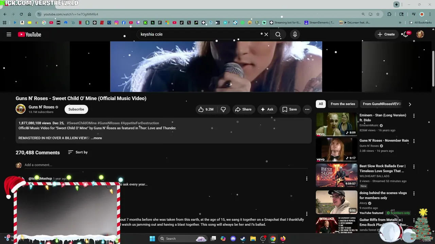Open File Explorer from the taskbar
435x244 pixels.
pyautogui.click(x=253, y=239)
